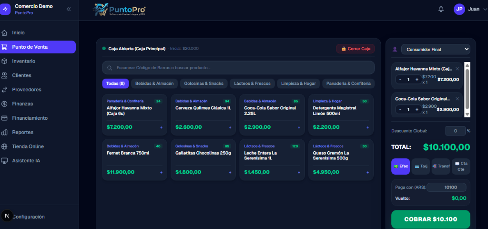Click the Galletitas Chocolinas 250g product name
Image resolution: width=488 pixels, height=229 pixels.
203,153
